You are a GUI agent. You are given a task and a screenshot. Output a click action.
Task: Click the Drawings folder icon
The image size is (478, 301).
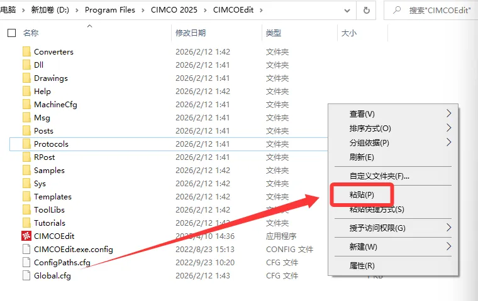tap(26, 78)
